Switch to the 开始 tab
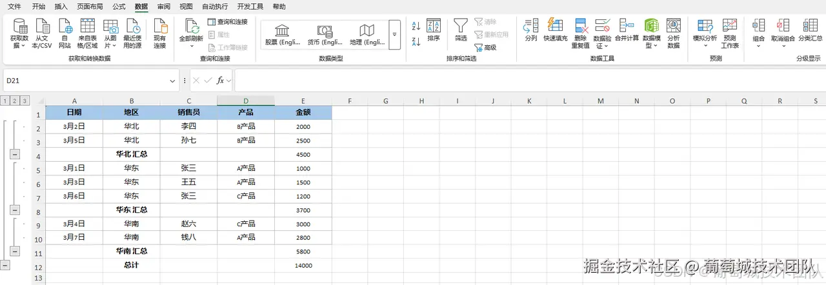 pyautogui.click(x=39, y=6)
